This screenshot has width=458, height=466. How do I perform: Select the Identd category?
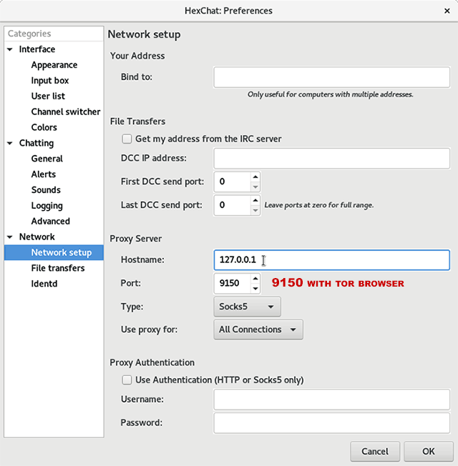pos(44,284)
